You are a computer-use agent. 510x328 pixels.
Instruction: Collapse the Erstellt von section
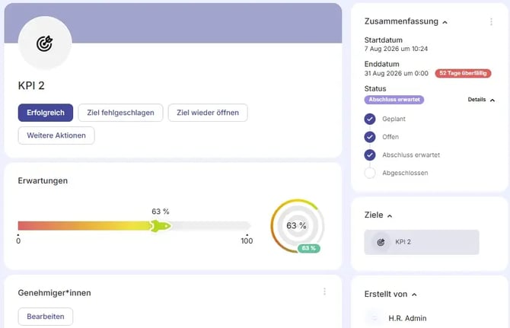pos(414,295)
